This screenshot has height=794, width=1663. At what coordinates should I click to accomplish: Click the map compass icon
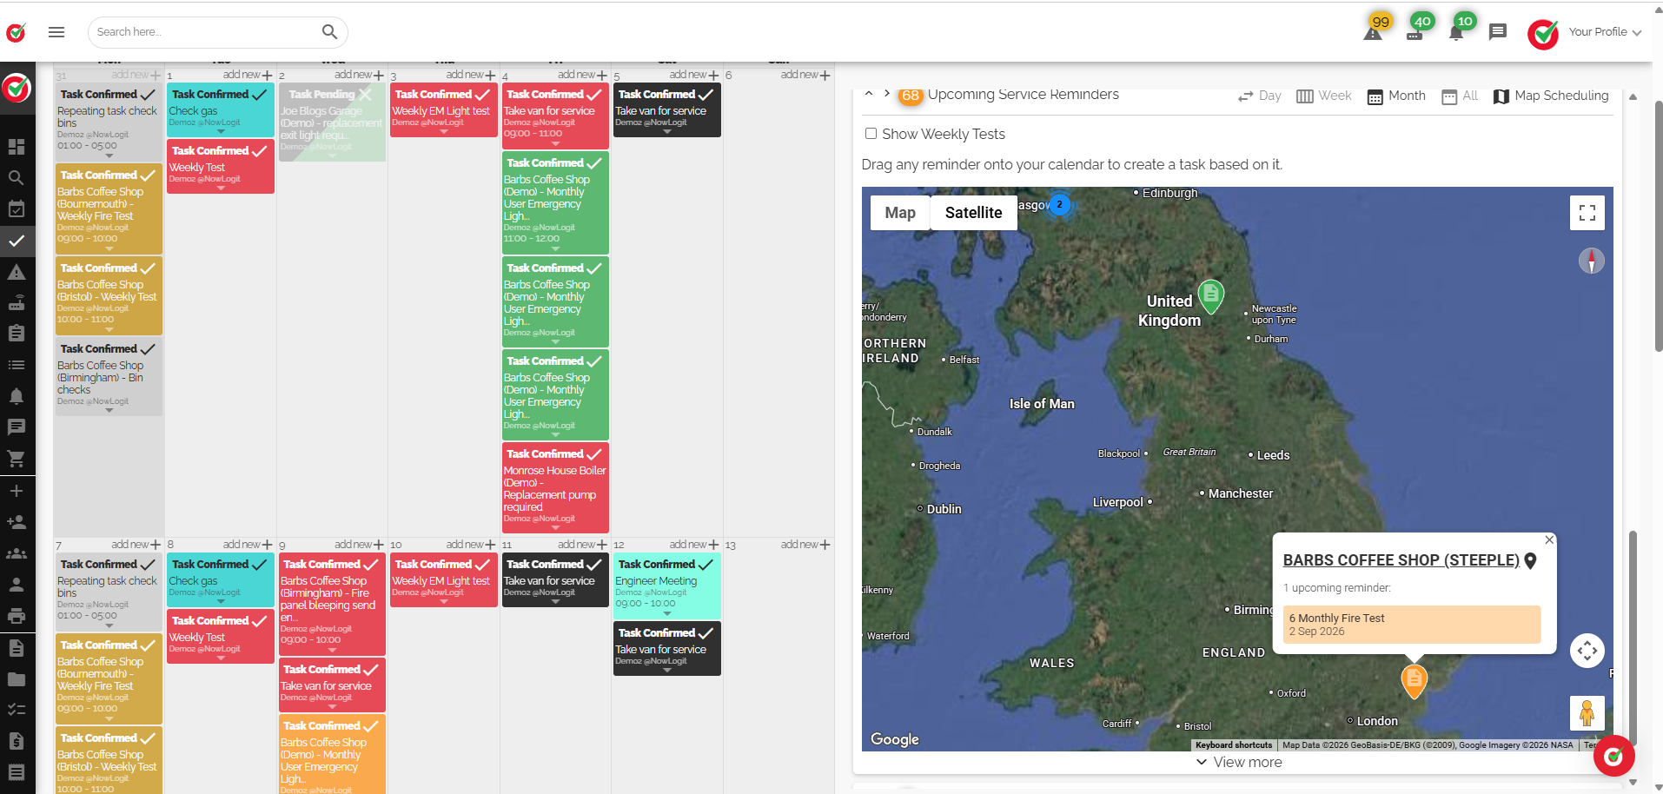1591,261
